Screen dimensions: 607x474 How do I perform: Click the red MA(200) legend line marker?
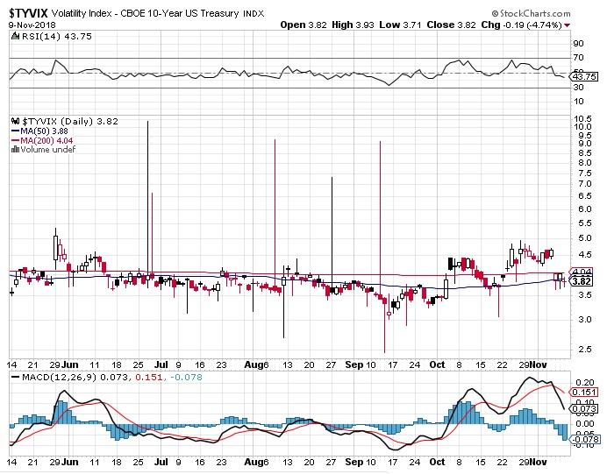coord(16,140)
